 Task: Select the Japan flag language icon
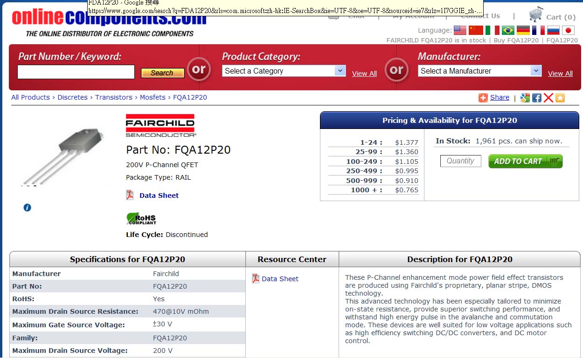click(568, 30)
